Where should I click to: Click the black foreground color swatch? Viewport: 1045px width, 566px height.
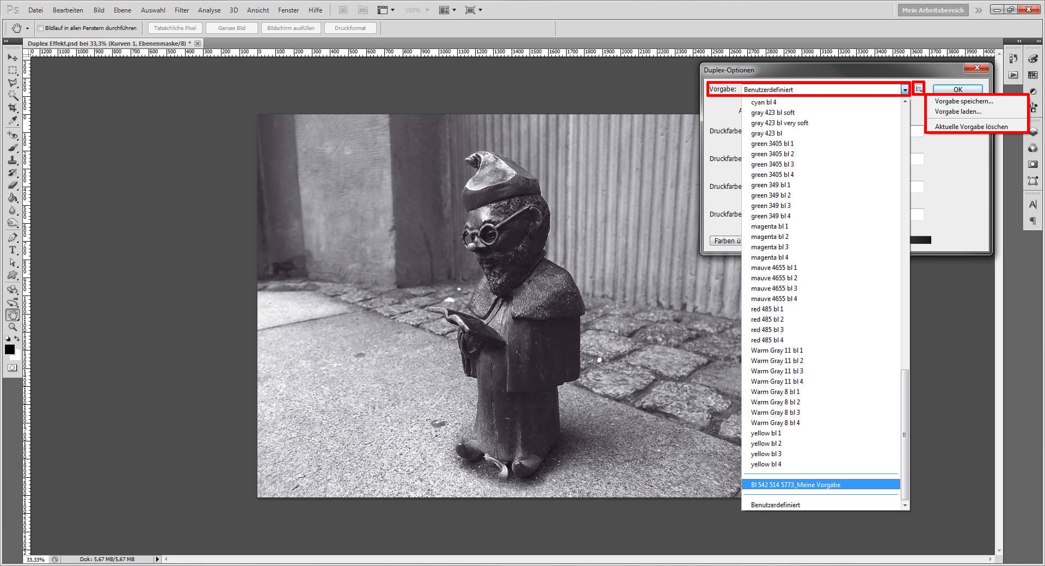tap(10, 350)
